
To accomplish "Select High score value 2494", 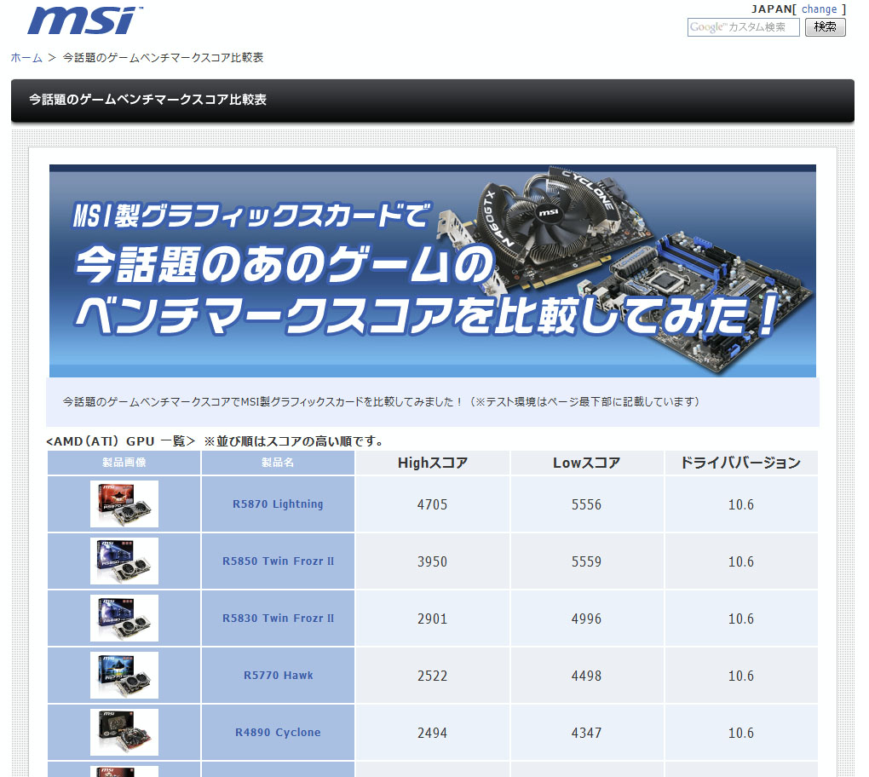I will coord(432,733).
